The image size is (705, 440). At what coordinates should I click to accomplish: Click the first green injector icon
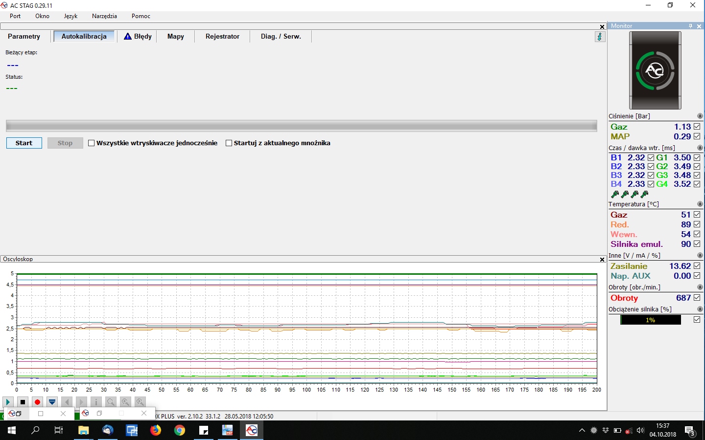615,194
